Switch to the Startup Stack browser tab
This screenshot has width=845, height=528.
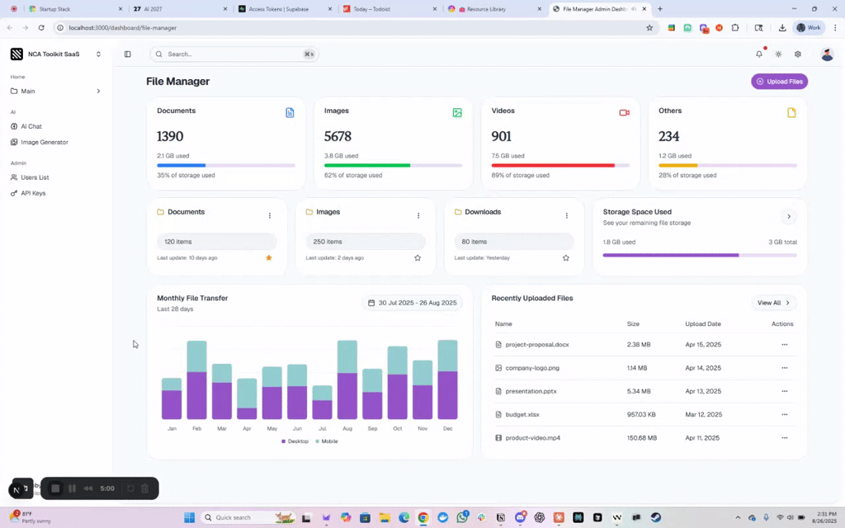[75, 9]
